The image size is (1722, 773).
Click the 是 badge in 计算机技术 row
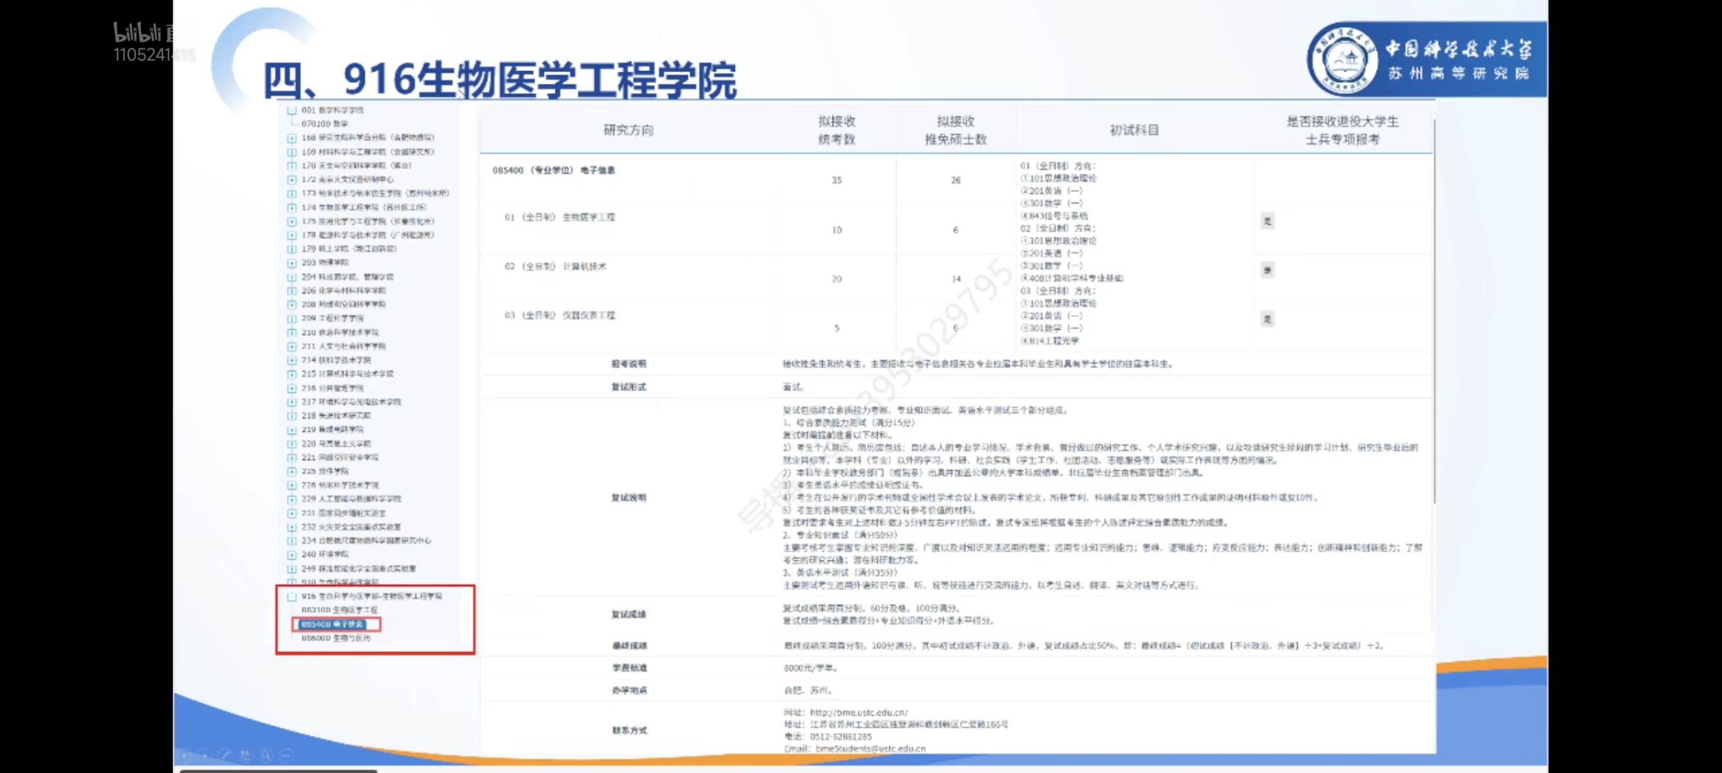(1267, 271)
